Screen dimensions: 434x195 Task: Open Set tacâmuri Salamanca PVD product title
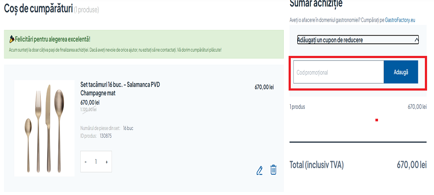(120, 89)
